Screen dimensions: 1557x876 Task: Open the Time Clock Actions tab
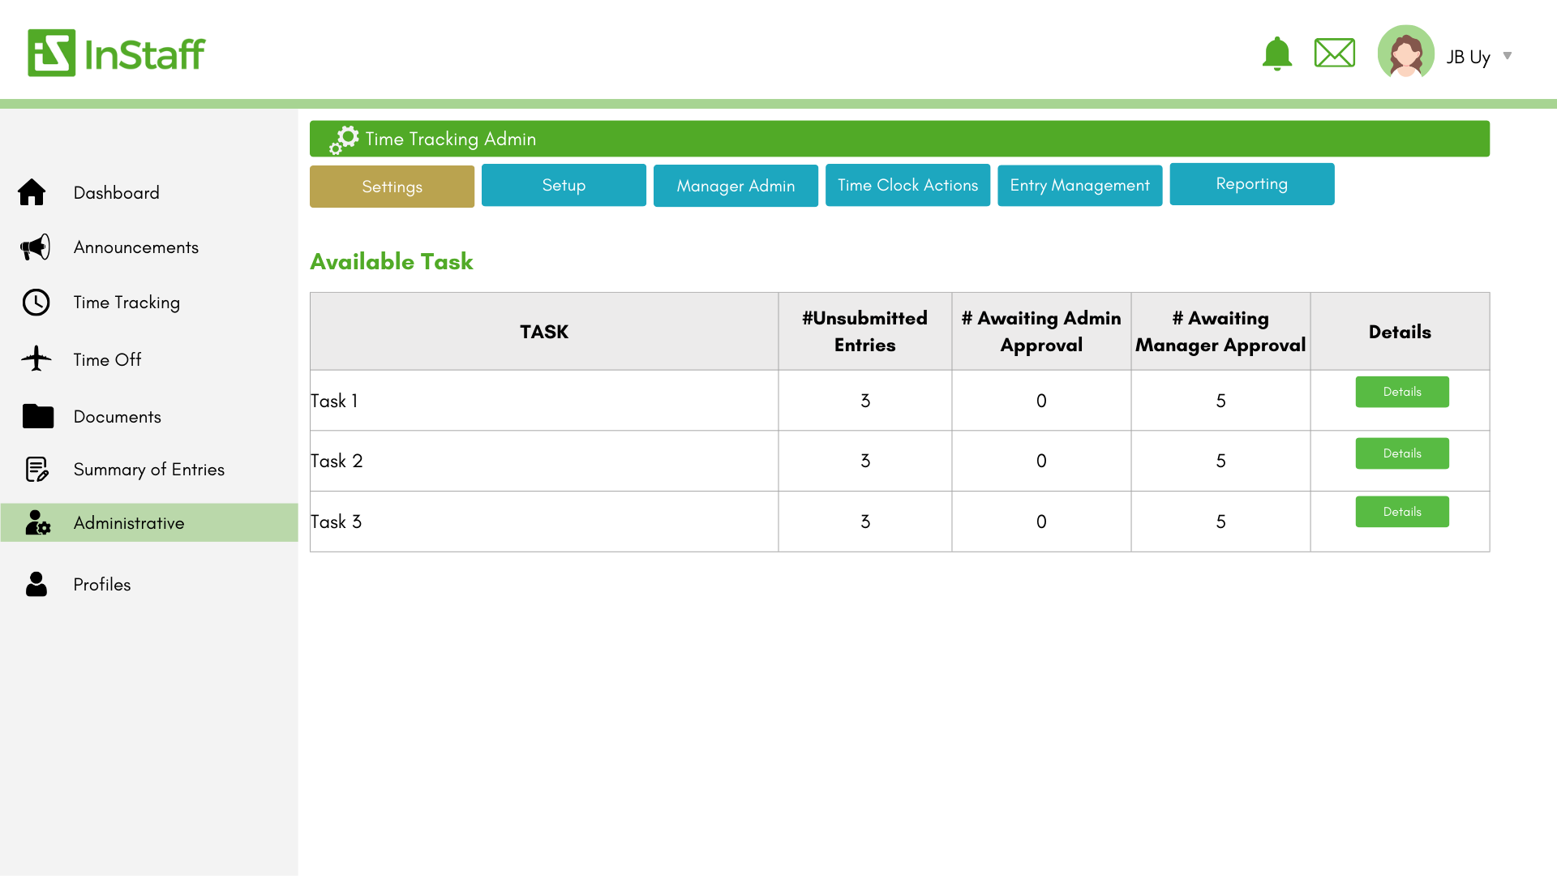coord(907,185)
